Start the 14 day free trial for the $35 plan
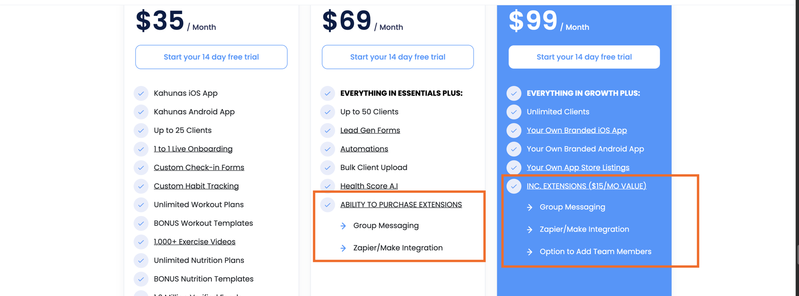799x296 pixels. (x=211, y=57)
